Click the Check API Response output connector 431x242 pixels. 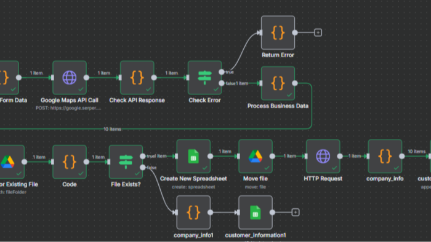pos(154,77)
